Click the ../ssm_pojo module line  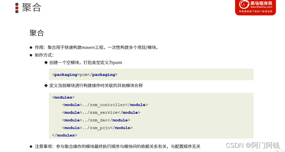(97, 128)
